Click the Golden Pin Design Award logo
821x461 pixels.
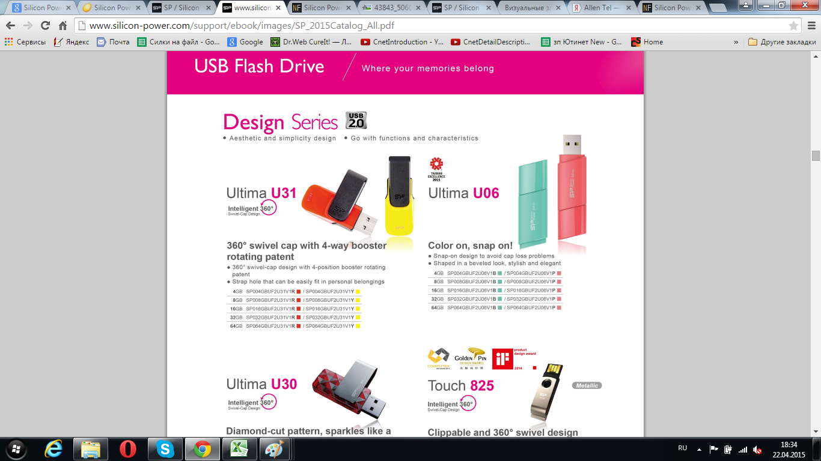[x=470, y=358]
